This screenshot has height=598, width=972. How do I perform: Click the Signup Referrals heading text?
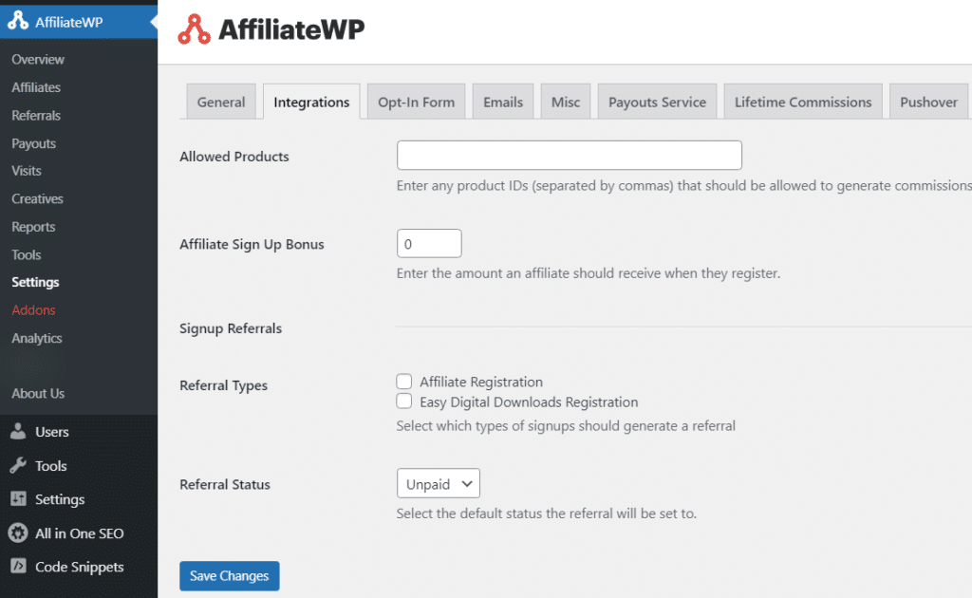pos(231,328)
